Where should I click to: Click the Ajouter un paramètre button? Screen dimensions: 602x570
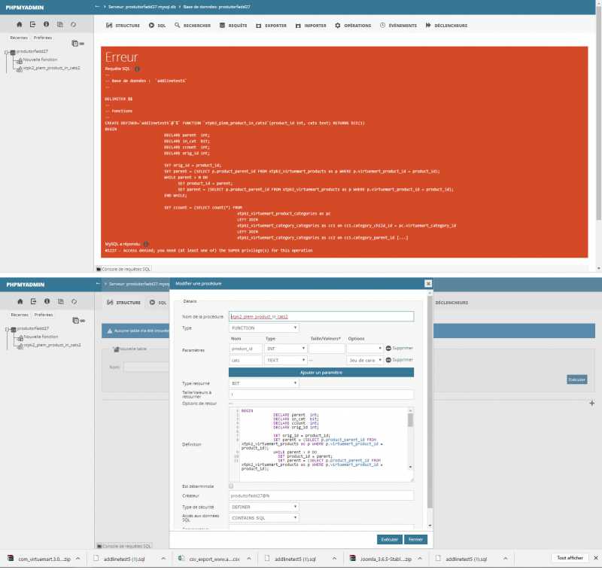click(x=321, y=372)
